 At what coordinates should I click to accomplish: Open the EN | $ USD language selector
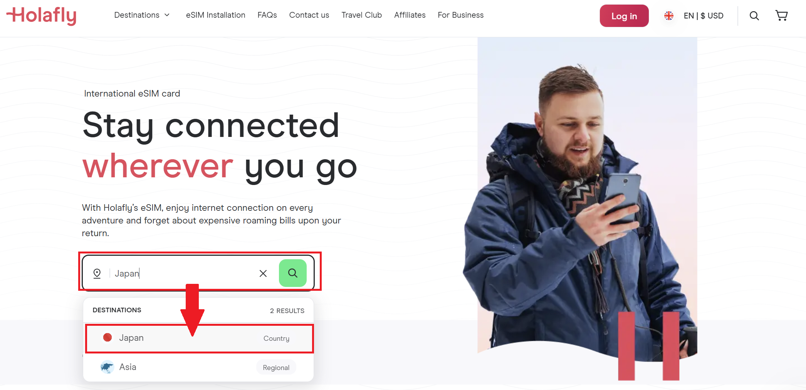pos(694,16)
